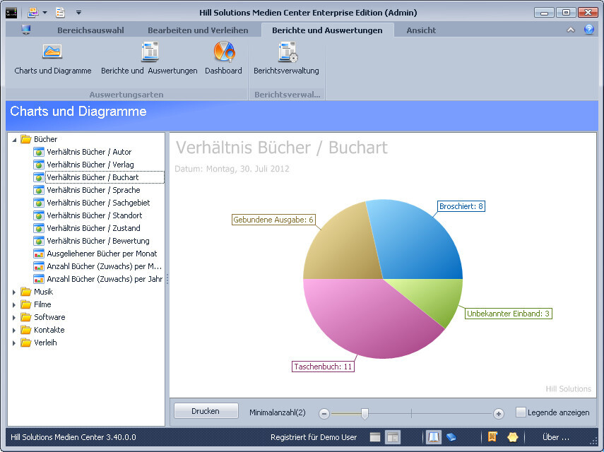The image size is (604, 452).
Task: Click chart icon beside Ausgeliehener Bücher per Monat
Action: (x=39, y=254)
